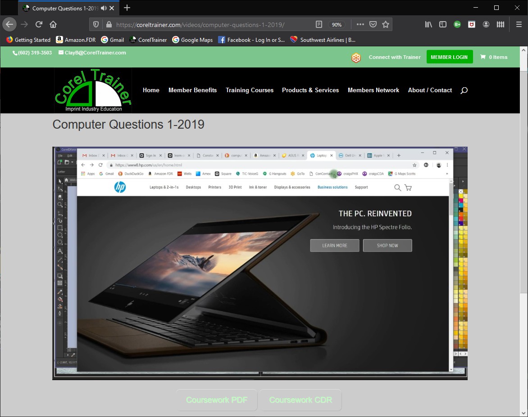The image size is (528, 417).
Task: Mute the Computer Questions tab audio
Action: [104, 8]
